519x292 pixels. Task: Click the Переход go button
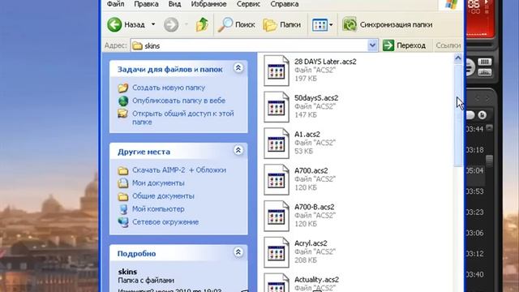404,45
